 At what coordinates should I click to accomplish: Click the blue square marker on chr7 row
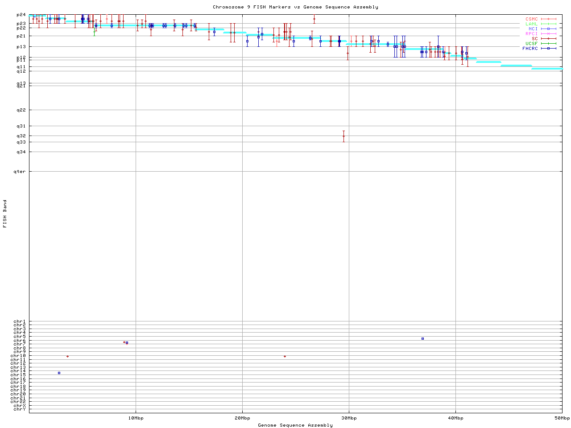pyautogui.click(x=127, y=343)
